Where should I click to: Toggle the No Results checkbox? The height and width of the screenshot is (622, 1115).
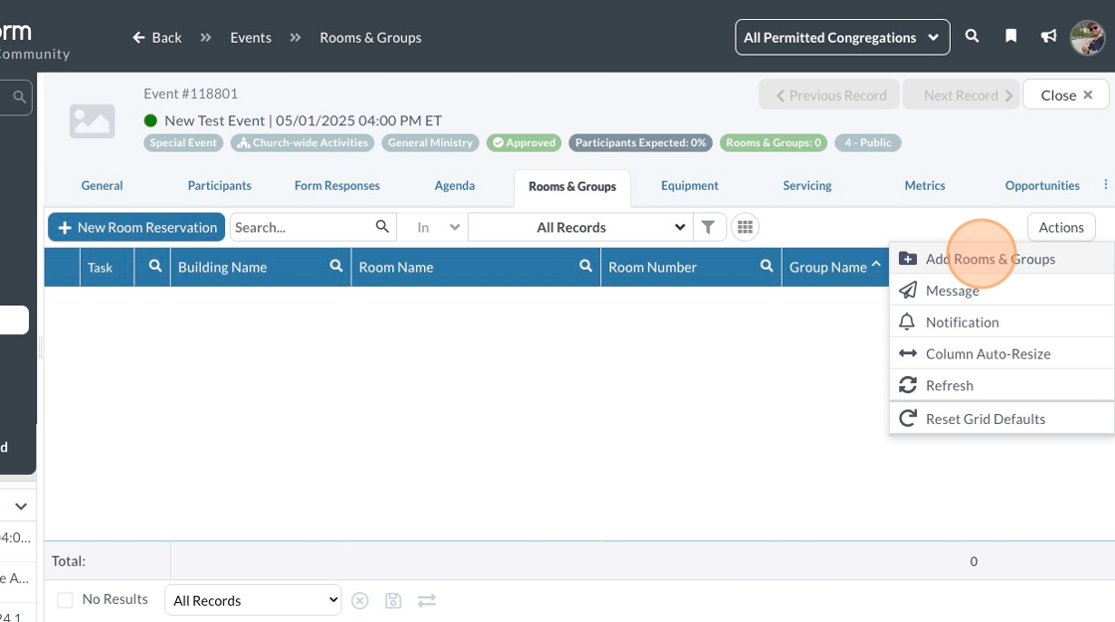point(65,600)
